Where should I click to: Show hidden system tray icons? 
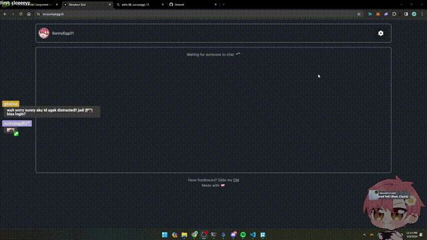pyautogui.click(x=364, y=235)
